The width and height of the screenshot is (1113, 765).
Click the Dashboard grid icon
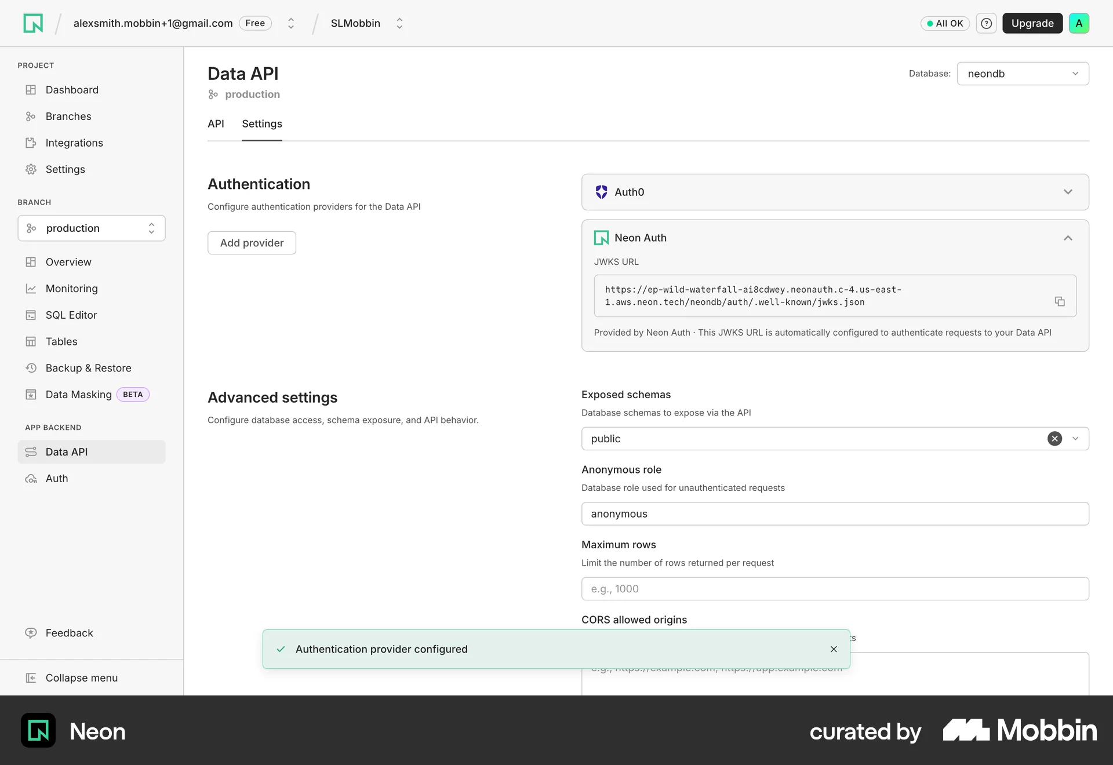tap(31, 90)
